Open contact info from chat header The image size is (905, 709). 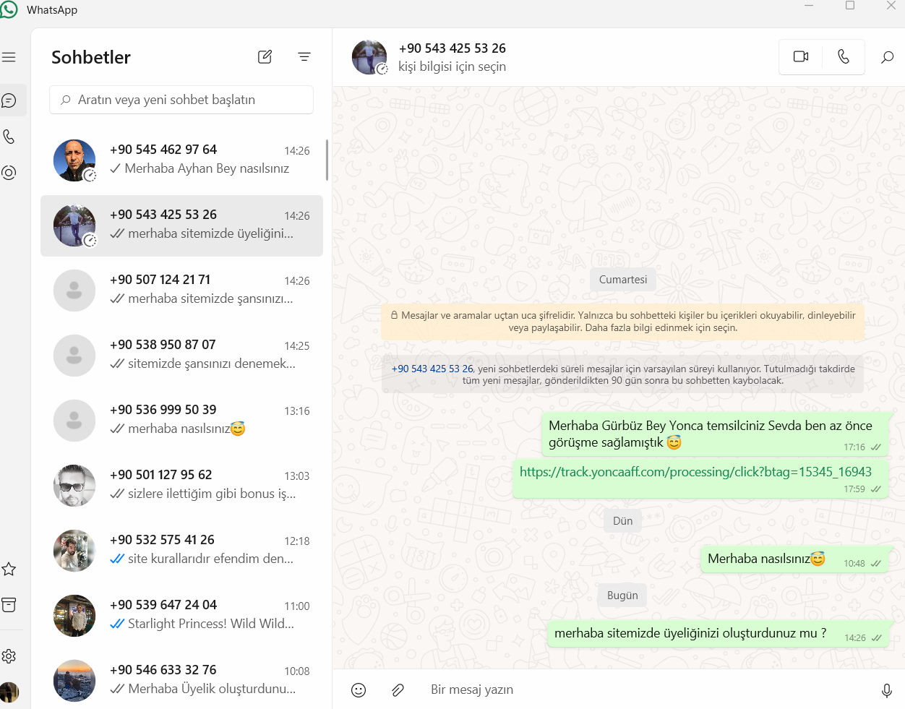pyautogui.click(x=452, y=57)
